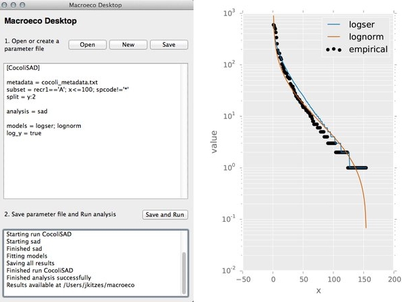This screenshot has height=302, width=402.
Task: Click the 150 tick label on x-axis
Action: pos(364,279)
